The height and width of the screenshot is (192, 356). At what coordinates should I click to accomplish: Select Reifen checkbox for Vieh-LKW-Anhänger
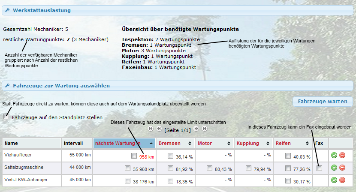(289, 181)
